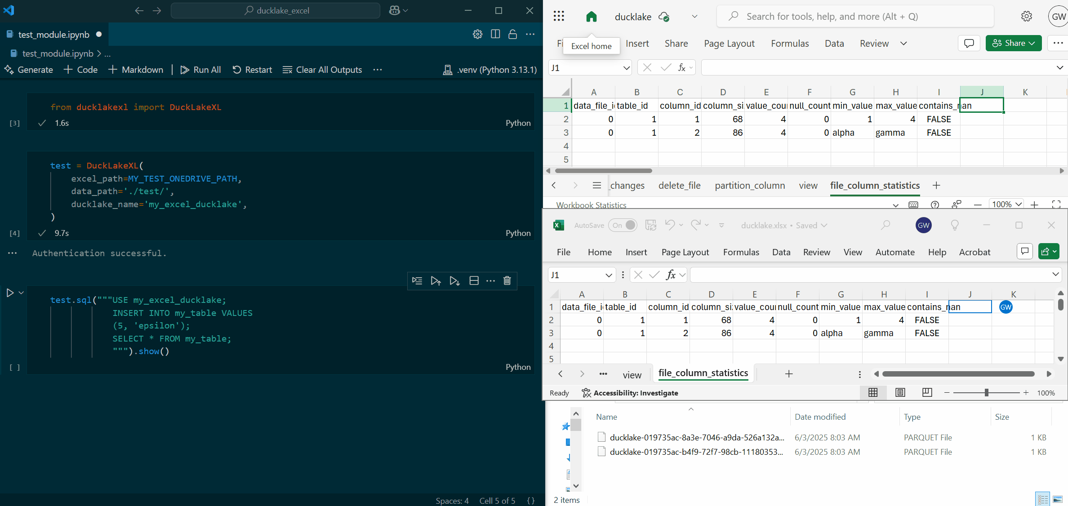
Task: Go back in VS Code navigation
Action: (139, 10)
